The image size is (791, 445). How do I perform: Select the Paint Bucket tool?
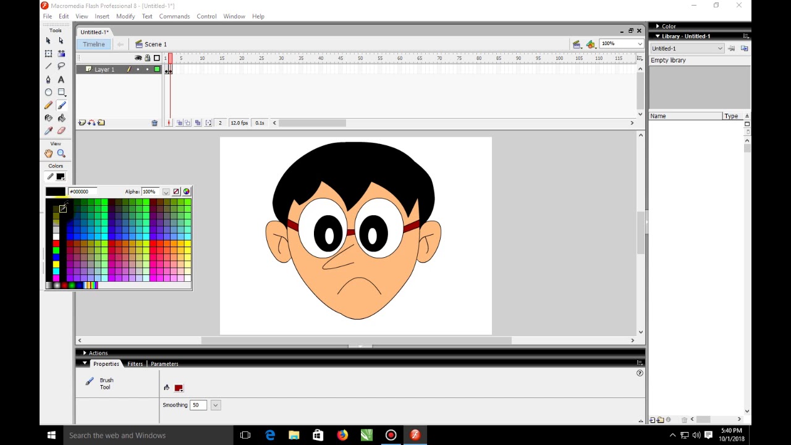click(61, 118)
